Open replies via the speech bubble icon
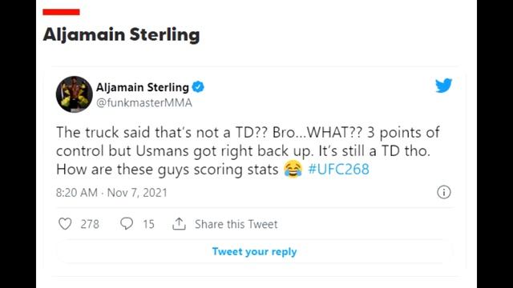Image resolution: width=513 pixels, height=288 pixels. [127, 224]
